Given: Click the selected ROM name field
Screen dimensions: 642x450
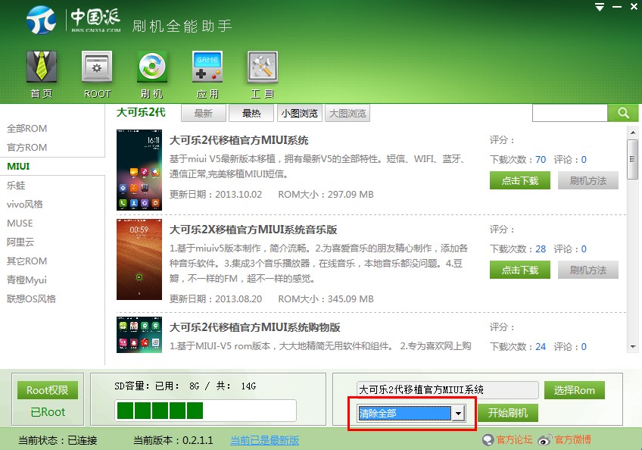Looking at the screenshot, I should click(x=447, y=389).
